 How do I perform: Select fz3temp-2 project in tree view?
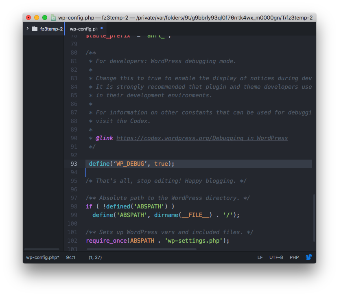[51, 29]
